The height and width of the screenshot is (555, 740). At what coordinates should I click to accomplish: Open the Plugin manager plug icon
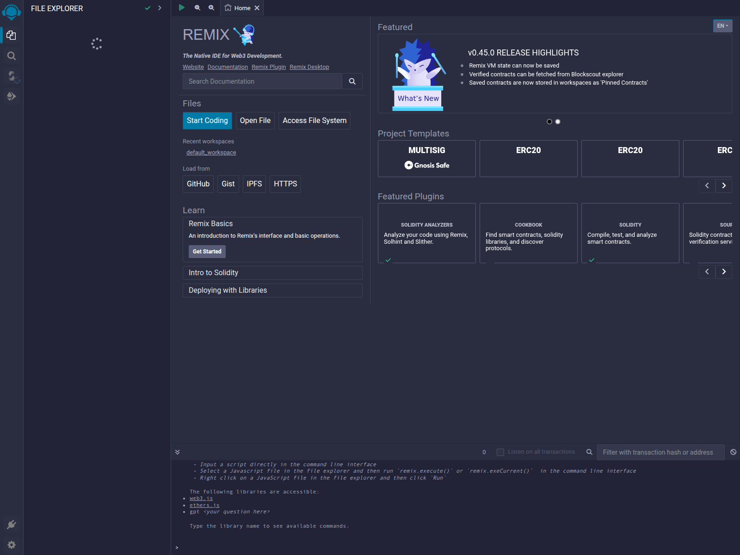12,524
